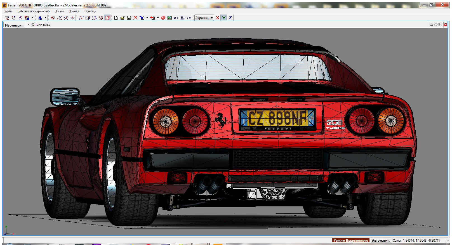Click the red X delete icon in the toolbar
452x245 pixels.
(x=135, y=18)
